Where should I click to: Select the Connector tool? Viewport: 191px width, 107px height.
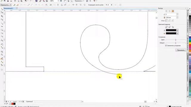[2, 48]
